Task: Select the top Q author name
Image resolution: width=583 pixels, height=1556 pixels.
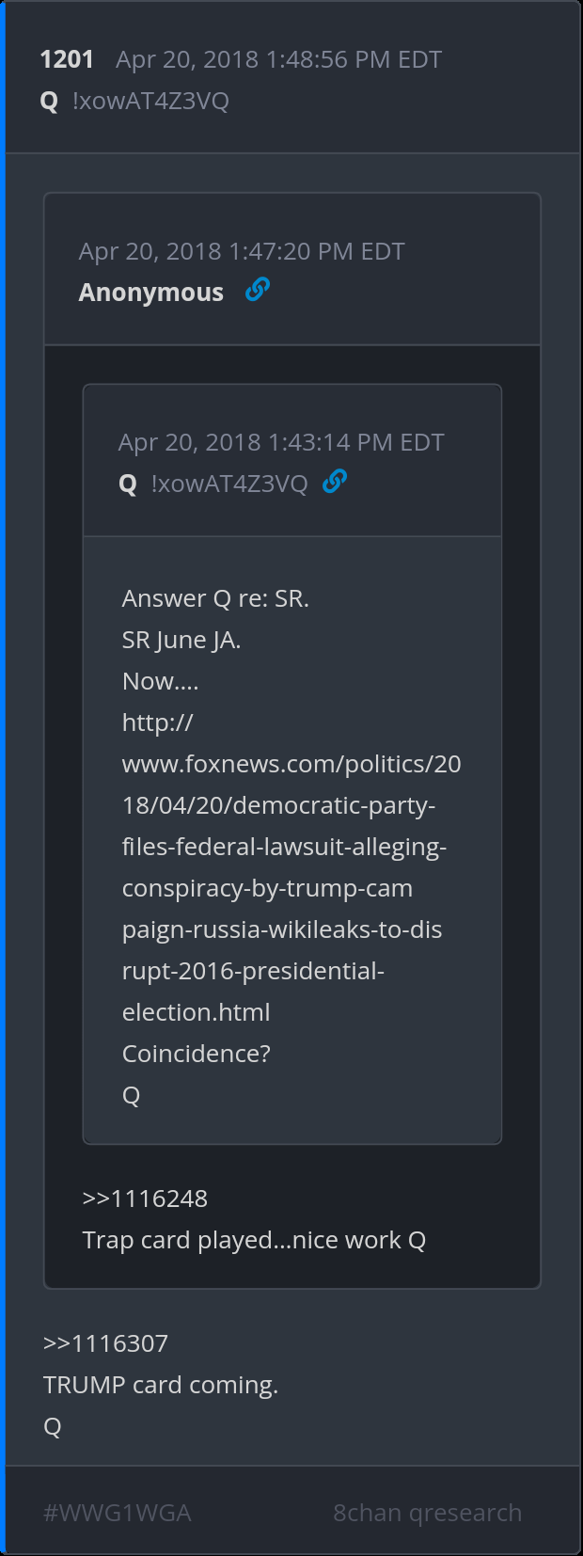Action: [50, 101]
